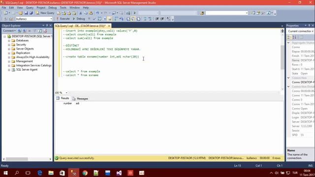Screen dimensions: 315x177
Task: Open the File menu
Action: (x=4, y=8)
